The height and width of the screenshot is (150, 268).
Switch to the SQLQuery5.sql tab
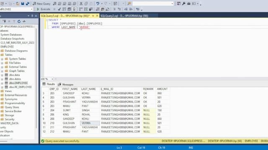click(x=65, y=16)
